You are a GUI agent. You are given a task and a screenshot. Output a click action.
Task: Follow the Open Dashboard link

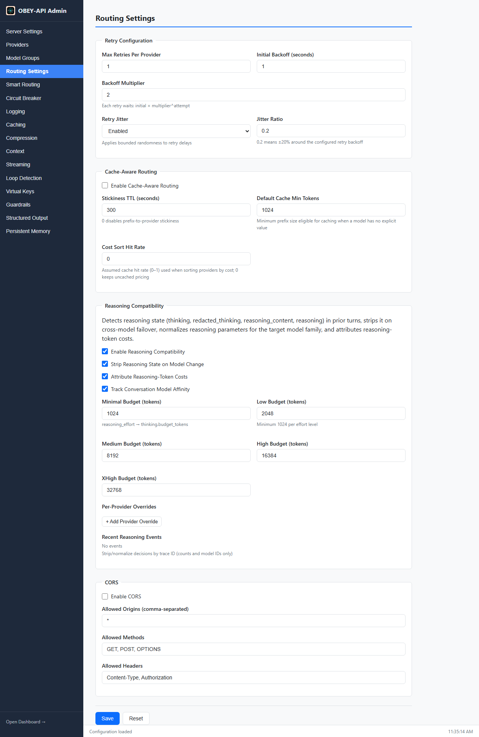tap(26, 722)
